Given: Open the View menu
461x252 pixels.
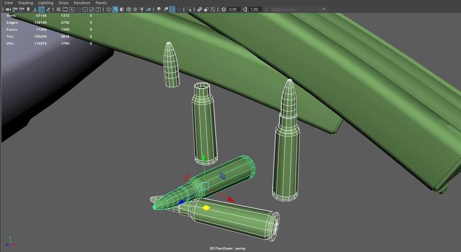Looking at the screenshot, I should [x=8, y=3].
